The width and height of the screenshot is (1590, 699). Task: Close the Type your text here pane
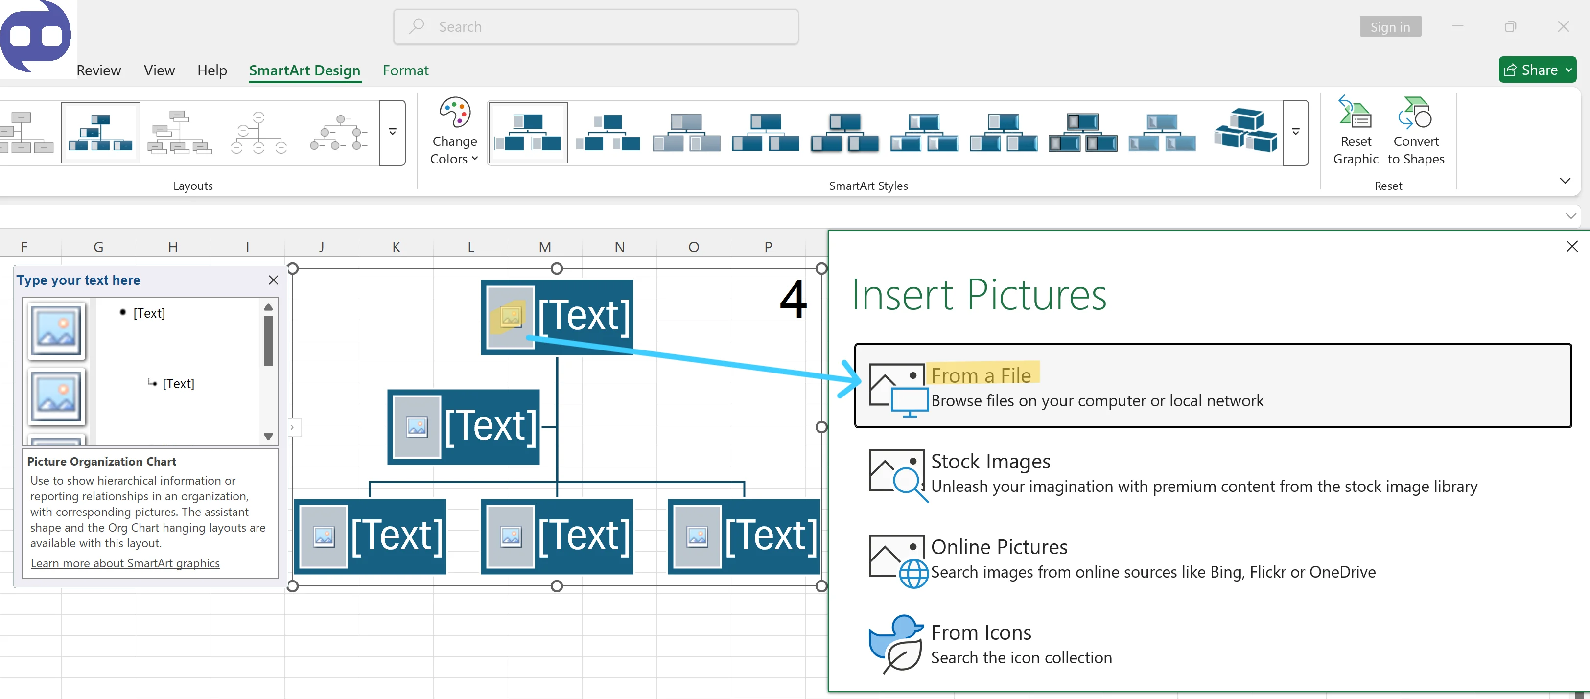click(274, 280)
